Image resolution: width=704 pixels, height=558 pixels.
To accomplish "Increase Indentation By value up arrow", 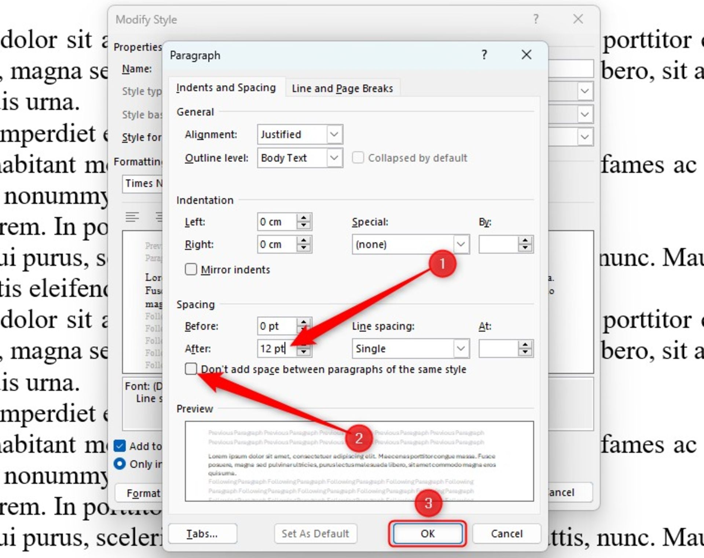I will pyautogui.click(x=525, y=240).
